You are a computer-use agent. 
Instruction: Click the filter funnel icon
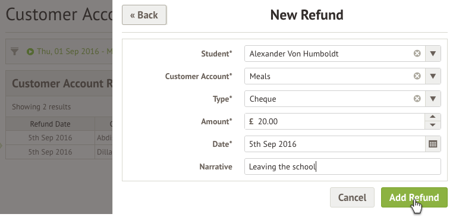[14, 52]
